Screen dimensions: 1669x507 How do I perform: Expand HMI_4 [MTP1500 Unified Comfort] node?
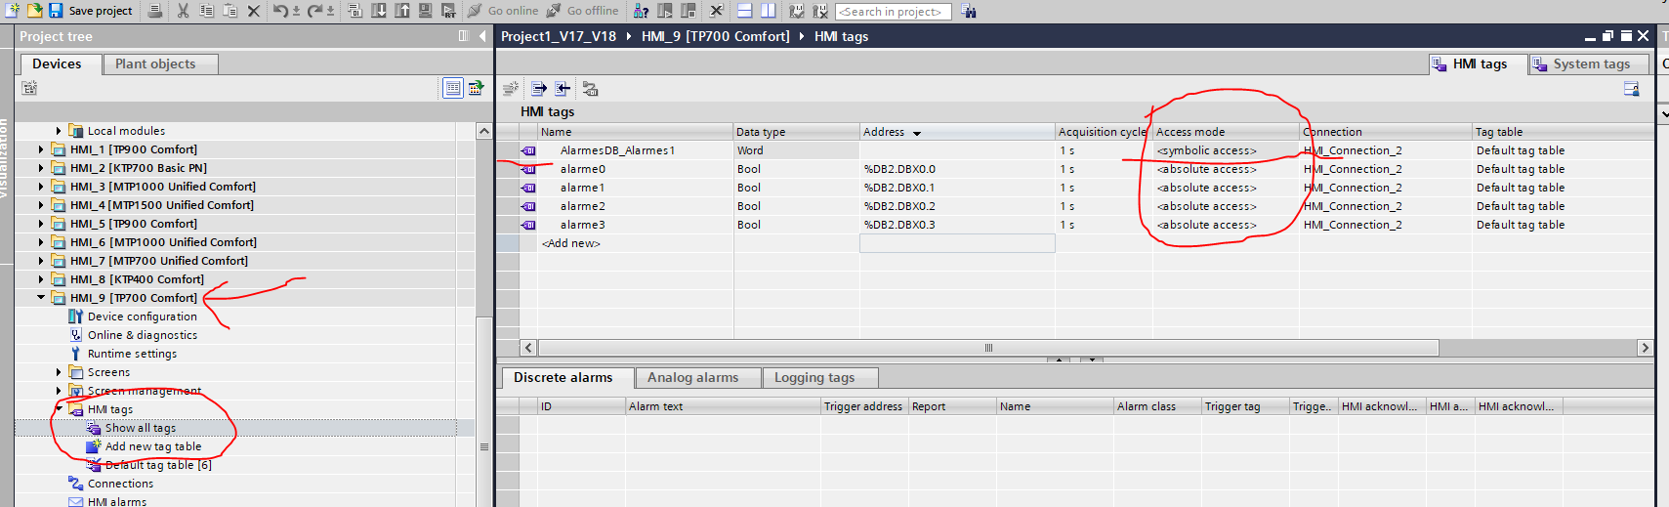41,205
